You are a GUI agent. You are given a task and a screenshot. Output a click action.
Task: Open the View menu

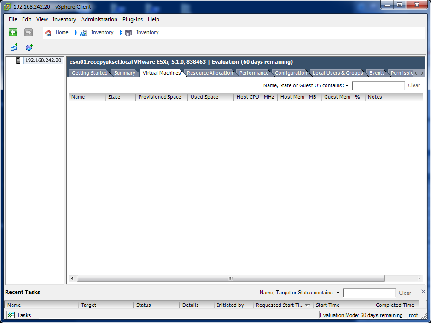[42, 19]
